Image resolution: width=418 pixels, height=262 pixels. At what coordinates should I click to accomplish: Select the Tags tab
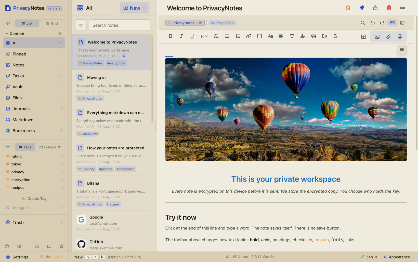click(25, 147)
